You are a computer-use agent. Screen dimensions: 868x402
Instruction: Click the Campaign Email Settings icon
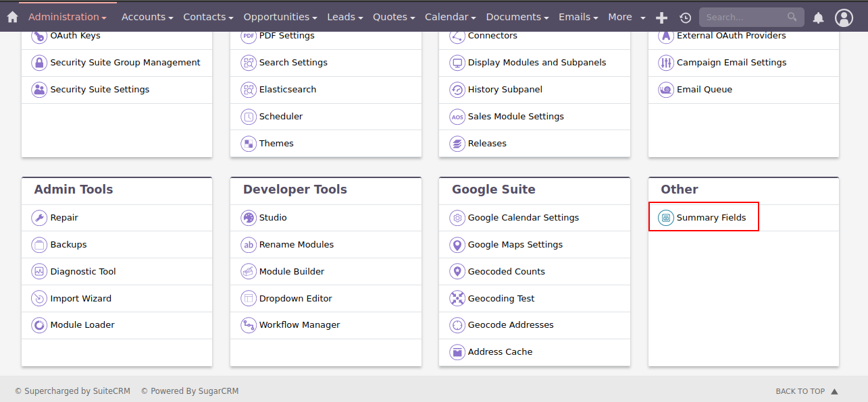pos(666,63)
